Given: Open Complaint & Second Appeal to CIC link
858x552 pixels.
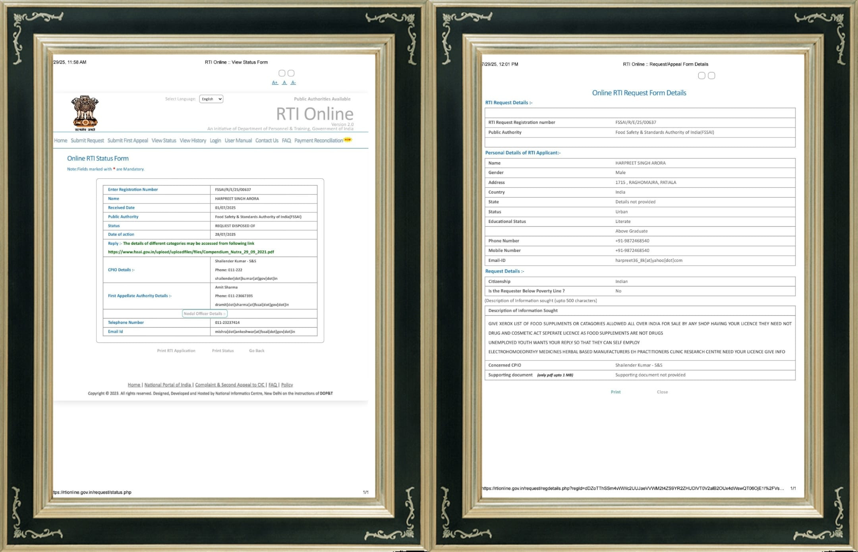Looking at the screenshot, I should tap(230, 385).
